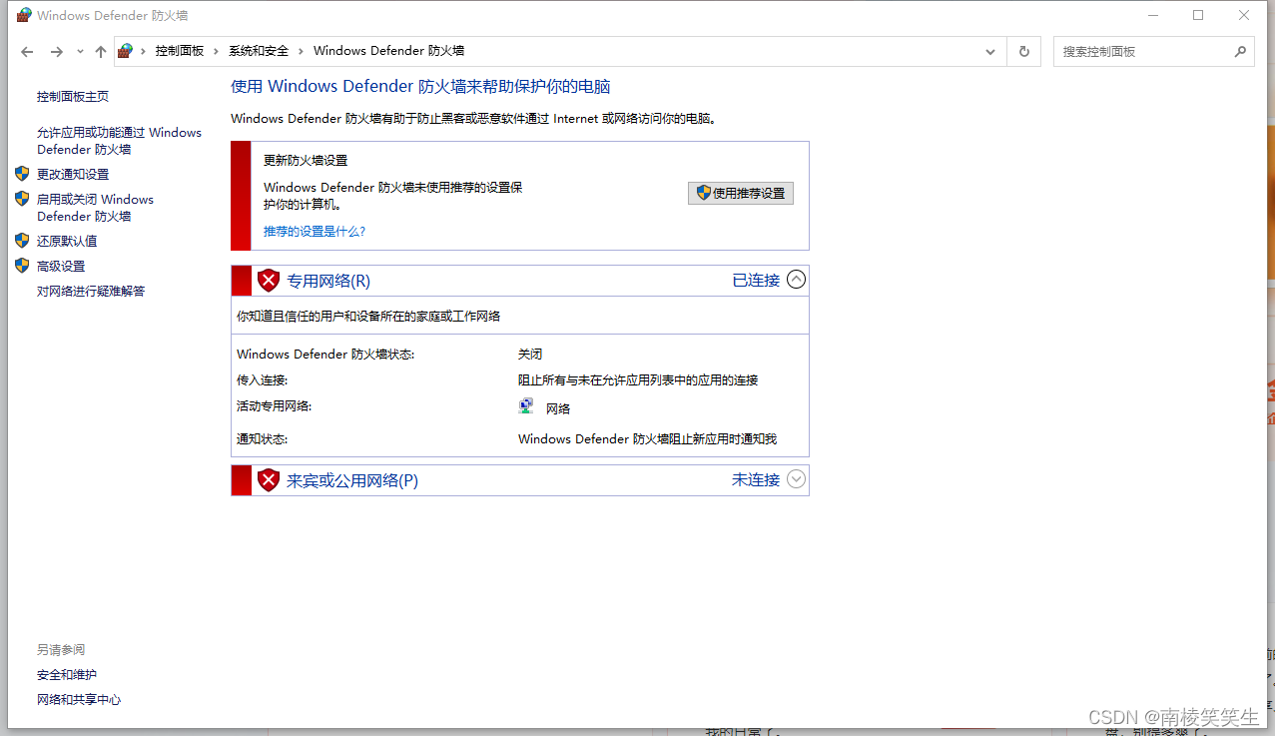Close the firewall window
Screen dimensions: 1275x736
coord(1244,15)
